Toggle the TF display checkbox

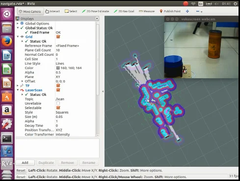coord(58,86)
